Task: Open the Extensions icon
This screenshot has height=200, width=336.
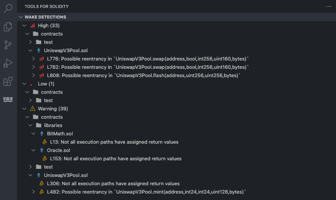Action: coord(8,81)
